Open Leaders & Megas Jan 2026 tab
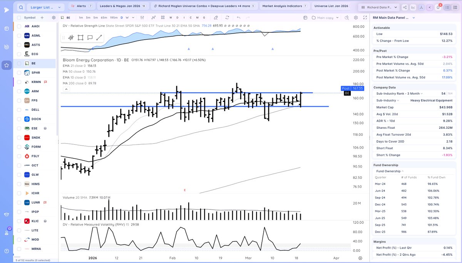 [x=122, y=6]
